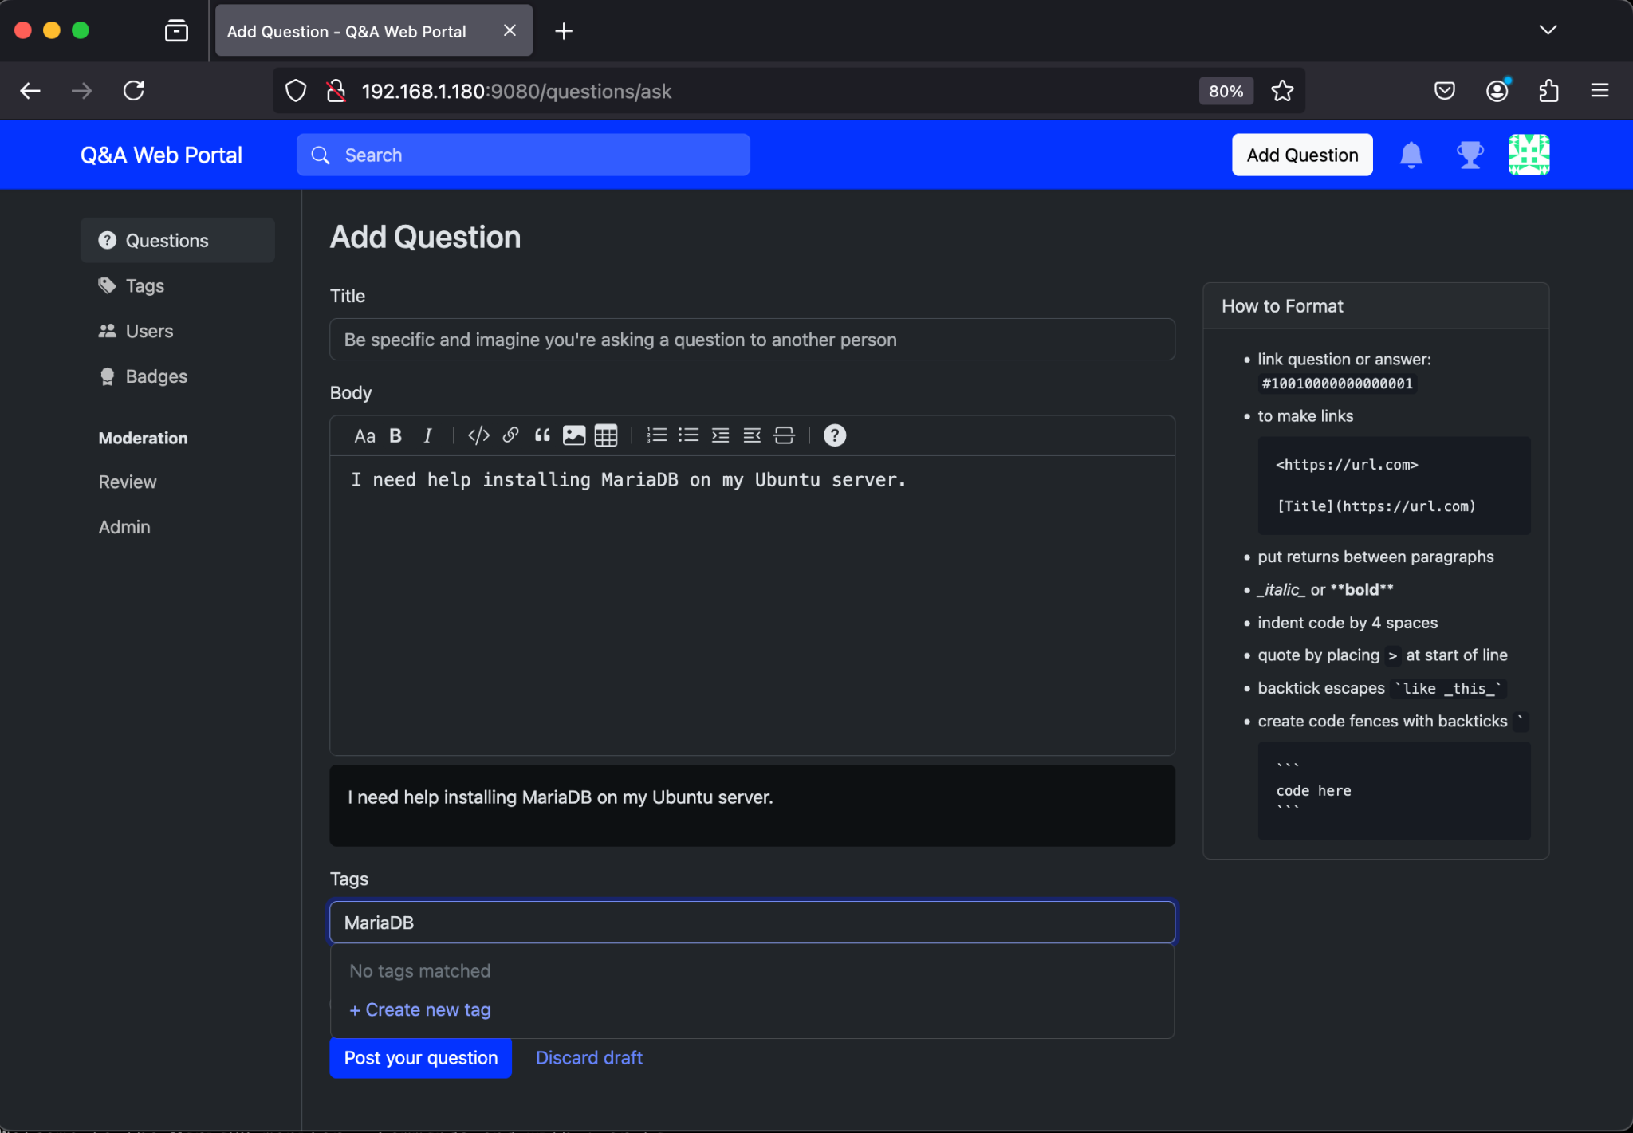Open formatting help with the question mark icon
Screen dimensions: 1633x1133
click(834, 435)
